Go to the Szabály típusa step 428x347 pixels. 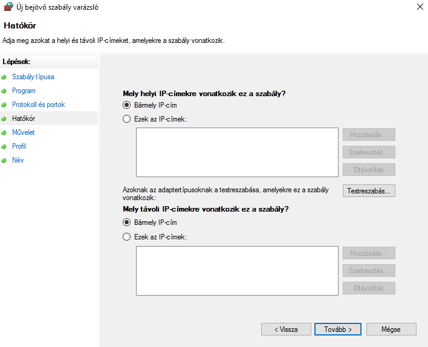coord(33,77)
